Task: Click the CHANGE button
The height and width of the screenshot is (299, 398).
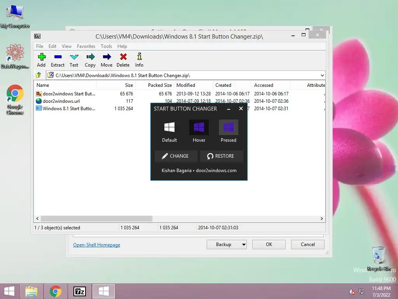Action: coord(176,156)
